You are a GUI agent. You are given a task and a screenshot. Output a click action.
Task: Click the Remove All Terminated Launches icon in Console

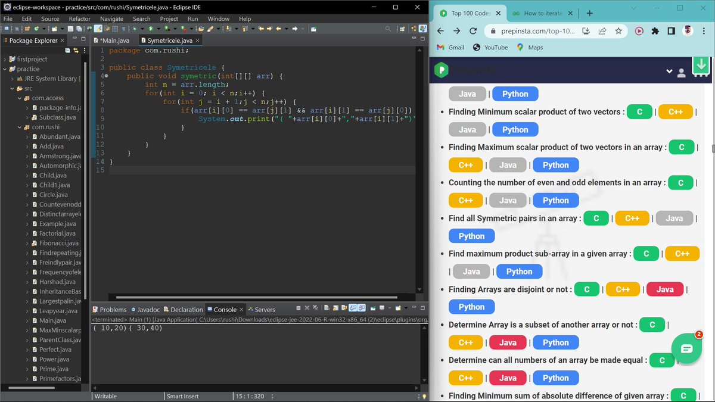point(315,308)
